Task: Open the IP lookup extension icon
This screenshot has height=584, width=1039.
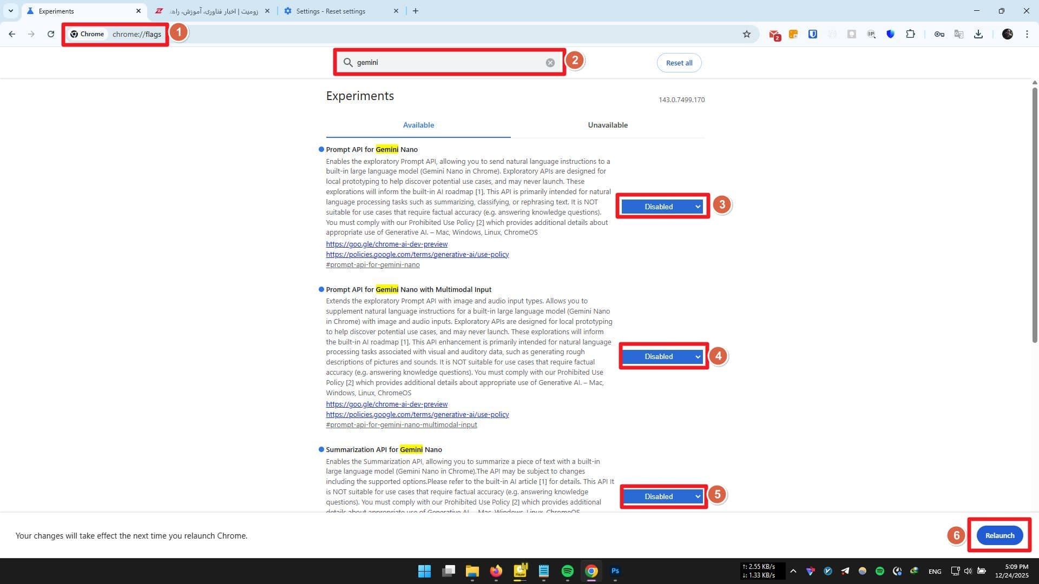Action: [x=871, y=34]
